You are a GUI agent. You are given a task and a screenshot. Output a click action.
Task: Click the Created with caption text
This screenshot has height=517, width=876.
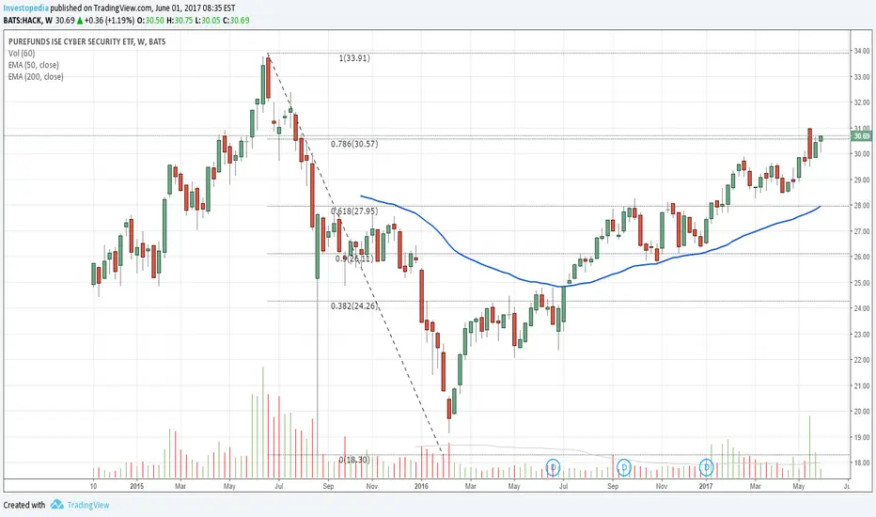pyautogui.click(x=24, y=505)
